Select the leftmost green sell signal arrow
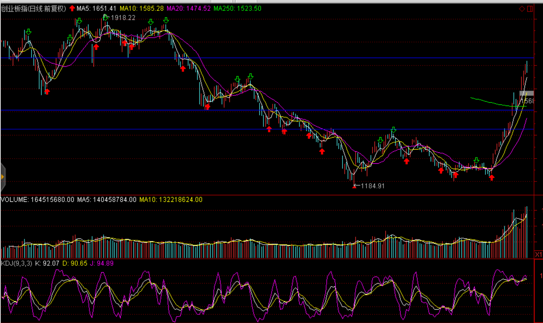543x323 pixels. 28,32
